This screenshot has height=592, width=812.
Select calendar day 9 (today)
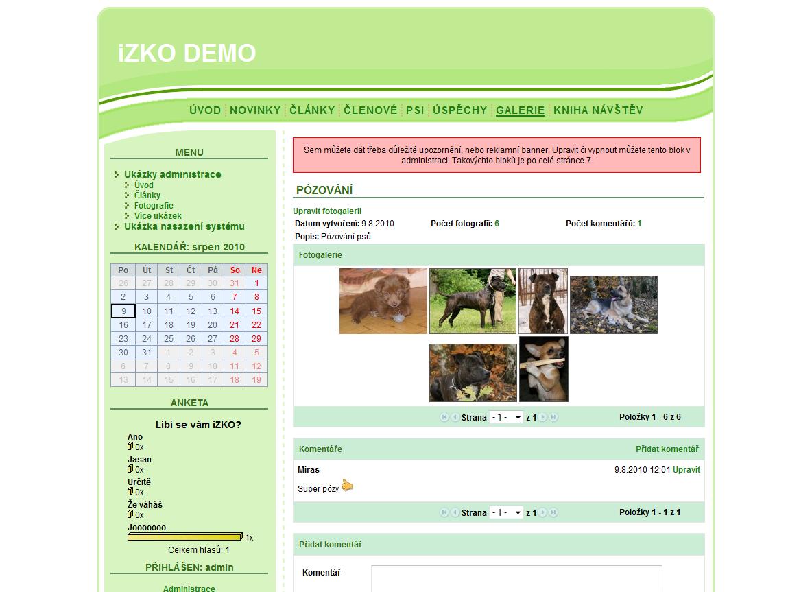123,311
